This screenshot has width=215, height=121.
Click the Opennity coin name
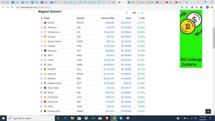pyautogui.click(x=52, y=74)
